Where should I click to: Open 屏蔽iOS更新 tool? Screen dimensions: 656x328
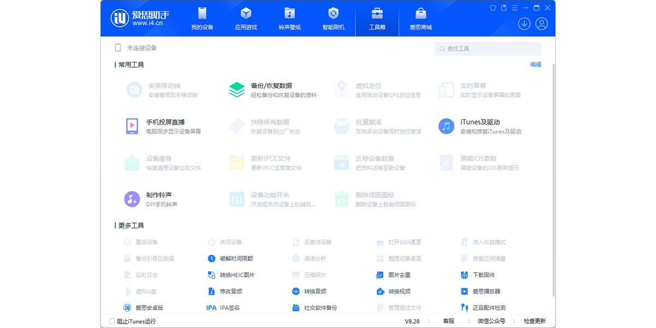(479, 163)
